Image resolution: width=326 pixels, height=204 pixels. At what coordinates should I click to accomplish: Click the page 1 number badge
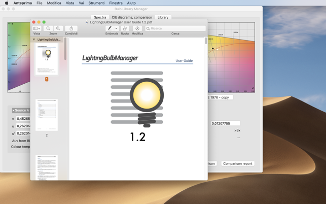tap(47, 79)
